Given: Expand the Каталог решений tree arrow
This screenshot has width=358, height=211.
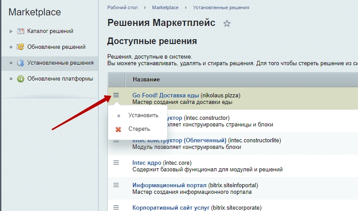Looking at the screenshot, I should click(x=11, y=31).
